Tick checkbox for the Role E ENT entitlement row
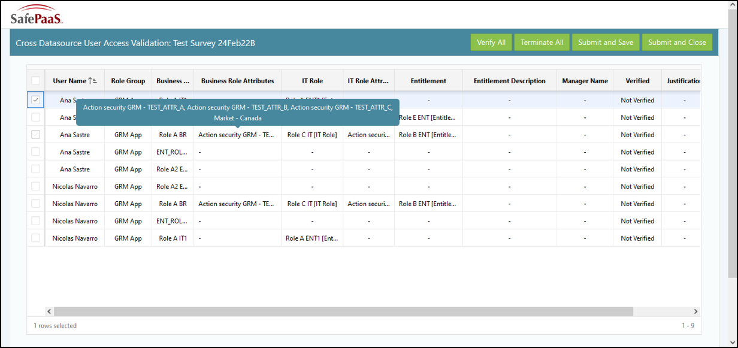738x348 pixels. click(36, 117)
